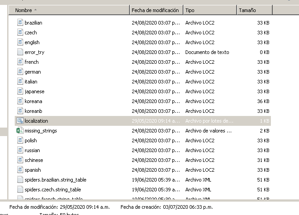
Task: Select the spiders.czech.string_table file name
Action: click(53, 190)
